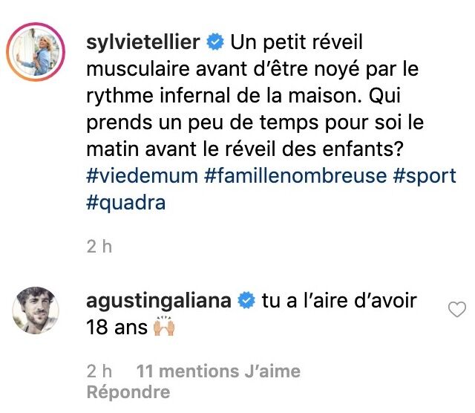Viewport: 475px width, 413px height.
Task: Click the 2 h timestamp under the caption
Action: tap(99, 246)
